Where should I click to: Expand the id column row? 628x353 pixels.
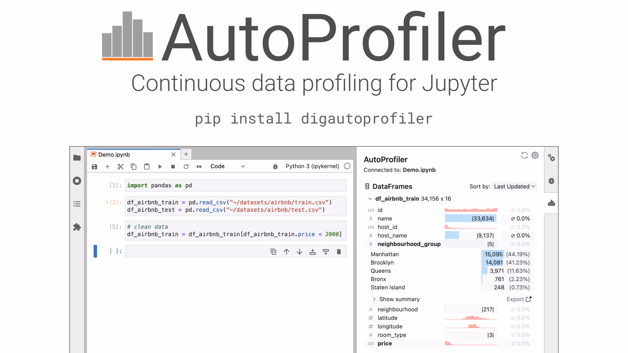coord(450,210)
